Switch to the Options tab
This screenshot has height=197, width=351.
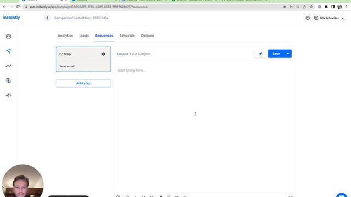(148, 36)
